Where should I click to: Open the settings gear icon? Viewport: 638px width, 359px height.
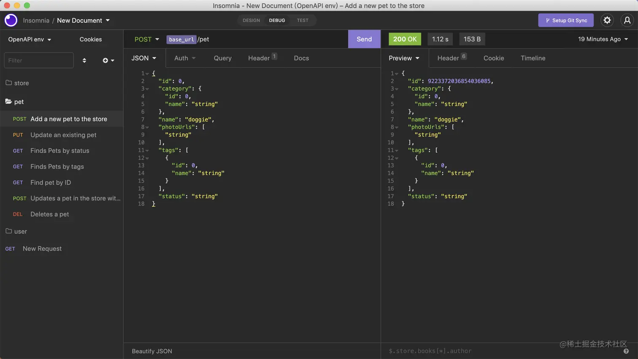coord(607,20)
